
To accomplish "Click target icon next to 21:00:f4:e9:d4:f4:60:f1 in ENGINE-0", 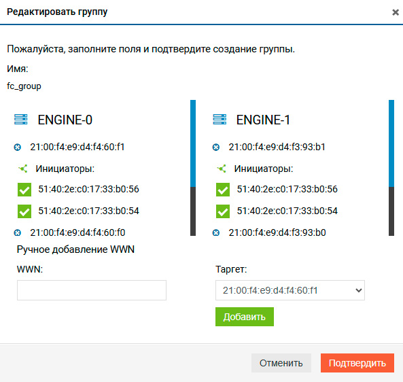I will (18, 147).
